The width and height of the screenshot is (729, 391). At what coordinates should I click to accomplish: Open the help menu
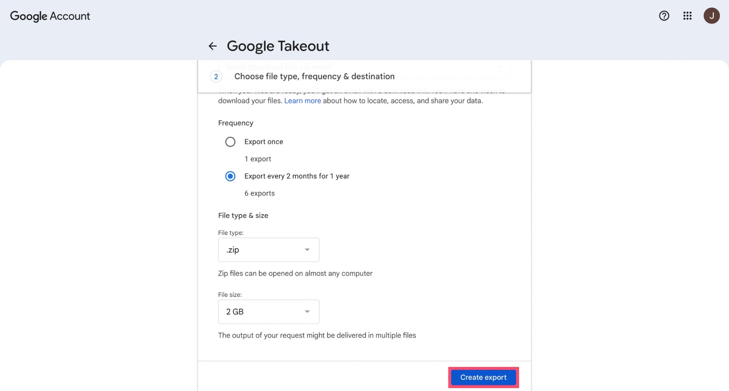click(664, 16)
